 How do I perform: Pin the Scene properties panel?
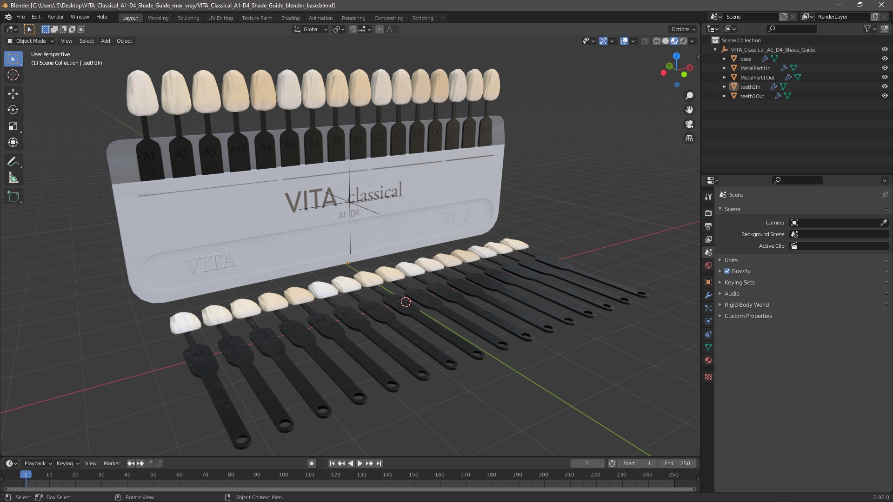click(x=885, y=195)
